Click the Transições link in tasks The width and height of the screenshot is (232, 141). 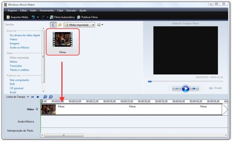16,66
